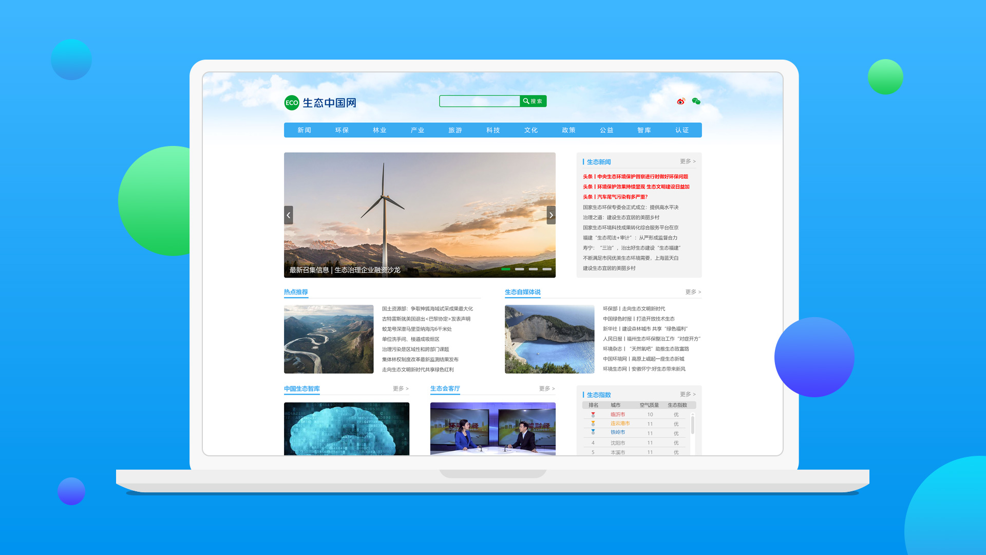Open the 新闻 navigation tab
Viewport: 986px width, 555px height.
(x=305, y=130)
